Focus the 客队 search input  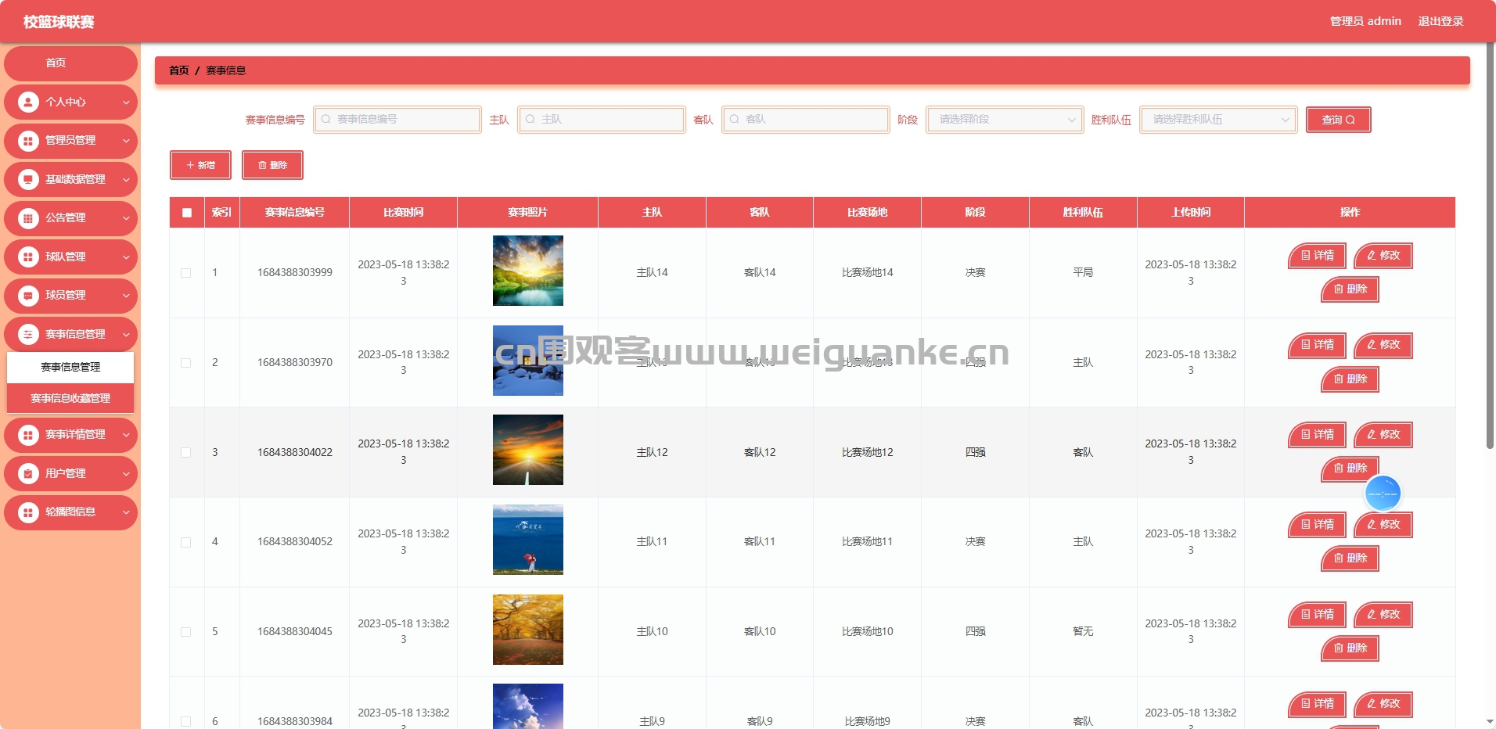(x=806, y=120)
